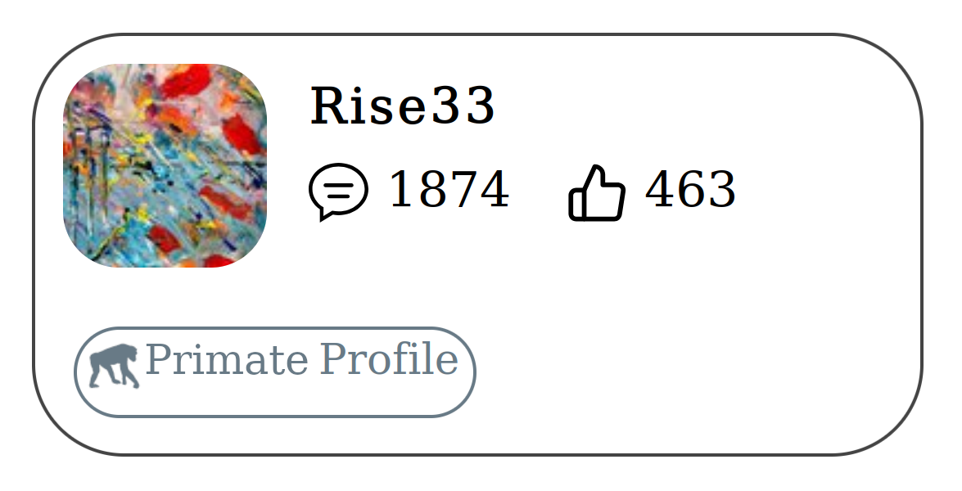Screen dimensions: 962x491
Task: Click the primate silhouette badge icon
Action: tap(114, 365)
